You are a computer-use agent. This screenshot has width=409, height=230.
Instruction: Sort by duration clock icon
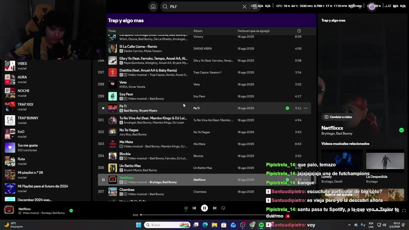tap(299, 31)
